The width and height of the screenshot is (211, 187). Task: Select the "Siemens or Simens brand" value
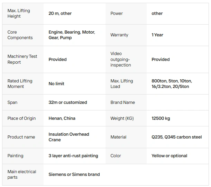click(74, 175)
